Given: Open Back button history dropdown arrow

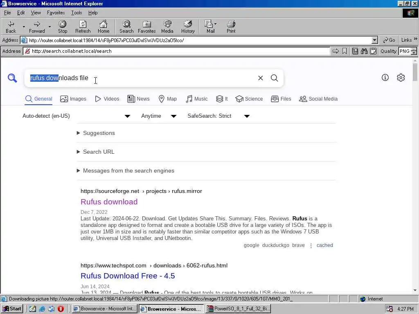Looking at the screenshot, I should coord(23,27).
